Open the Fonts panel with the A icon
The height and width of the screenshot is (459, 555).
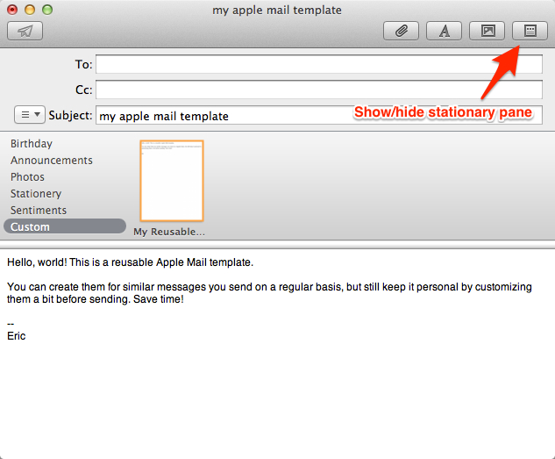444,31
